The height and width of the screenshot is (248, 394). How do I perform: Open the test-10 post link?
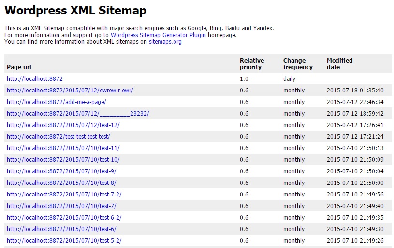point(63,160)
